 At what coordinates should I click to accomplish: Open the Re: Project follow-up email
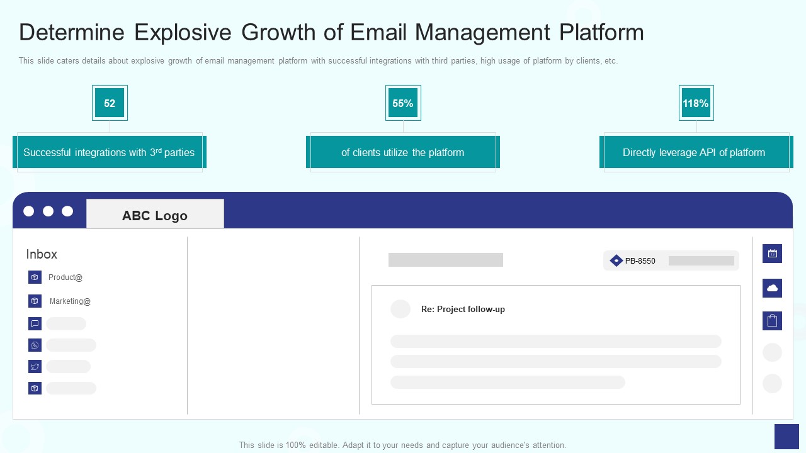tap(463, 309)
